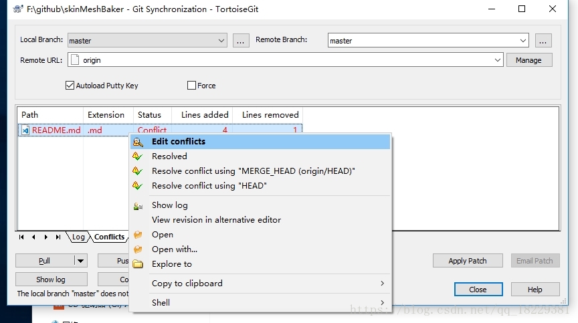Click the Open menu item icon
Image resolution: width=578 pixels, height=323 pixels.
(138, 235)
